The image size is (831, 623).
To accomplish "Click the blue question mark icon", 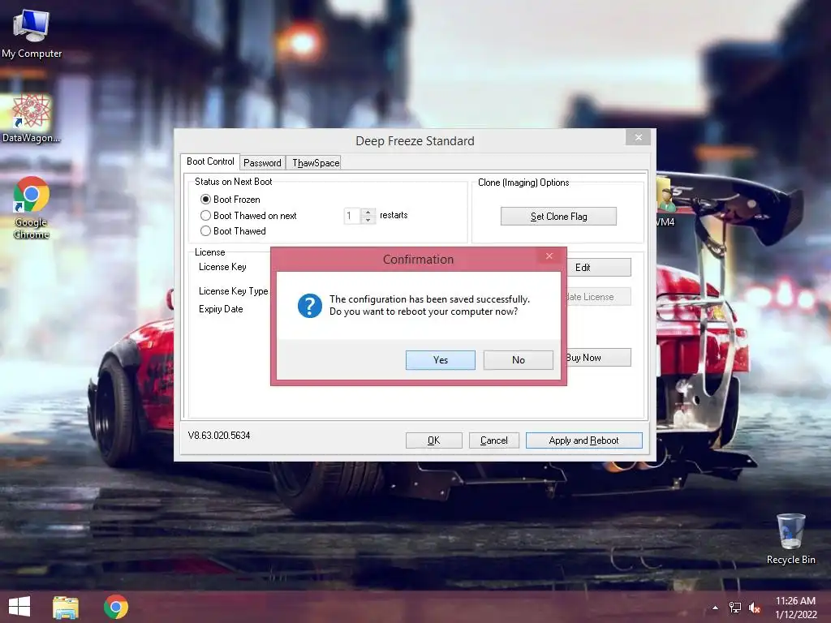I will point(309,306).
